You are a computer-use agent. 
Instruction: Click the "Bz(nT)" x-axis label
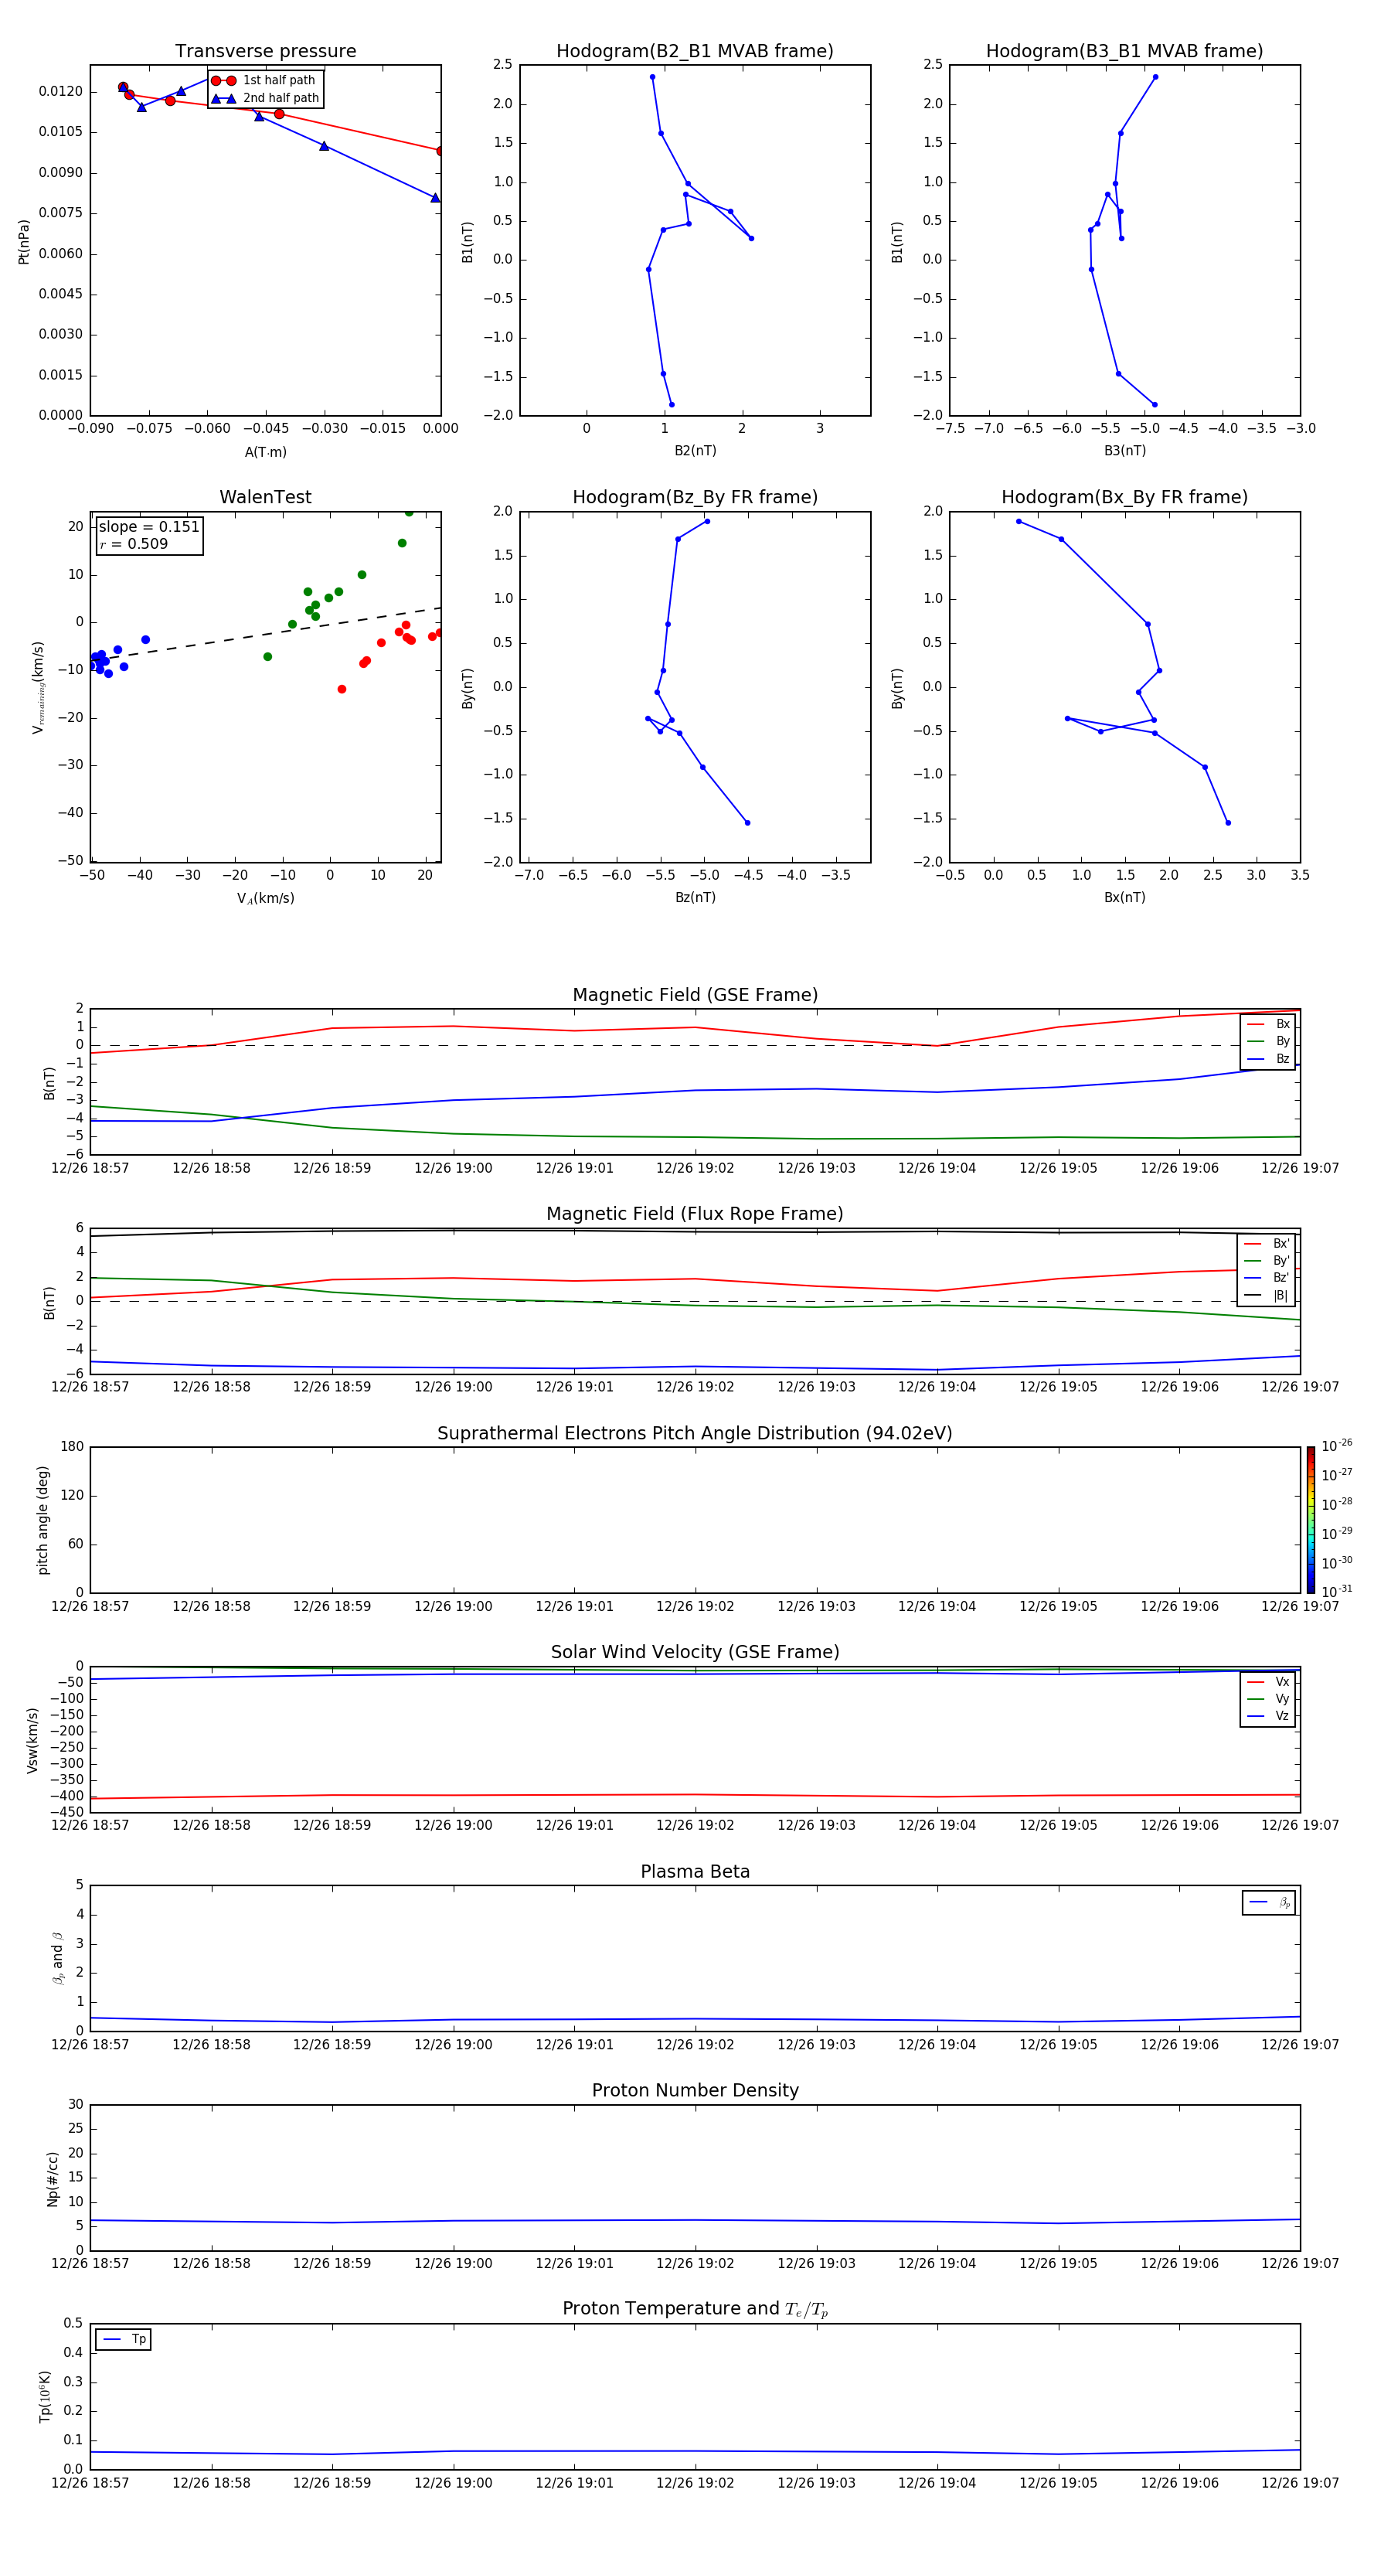(695, 897)
